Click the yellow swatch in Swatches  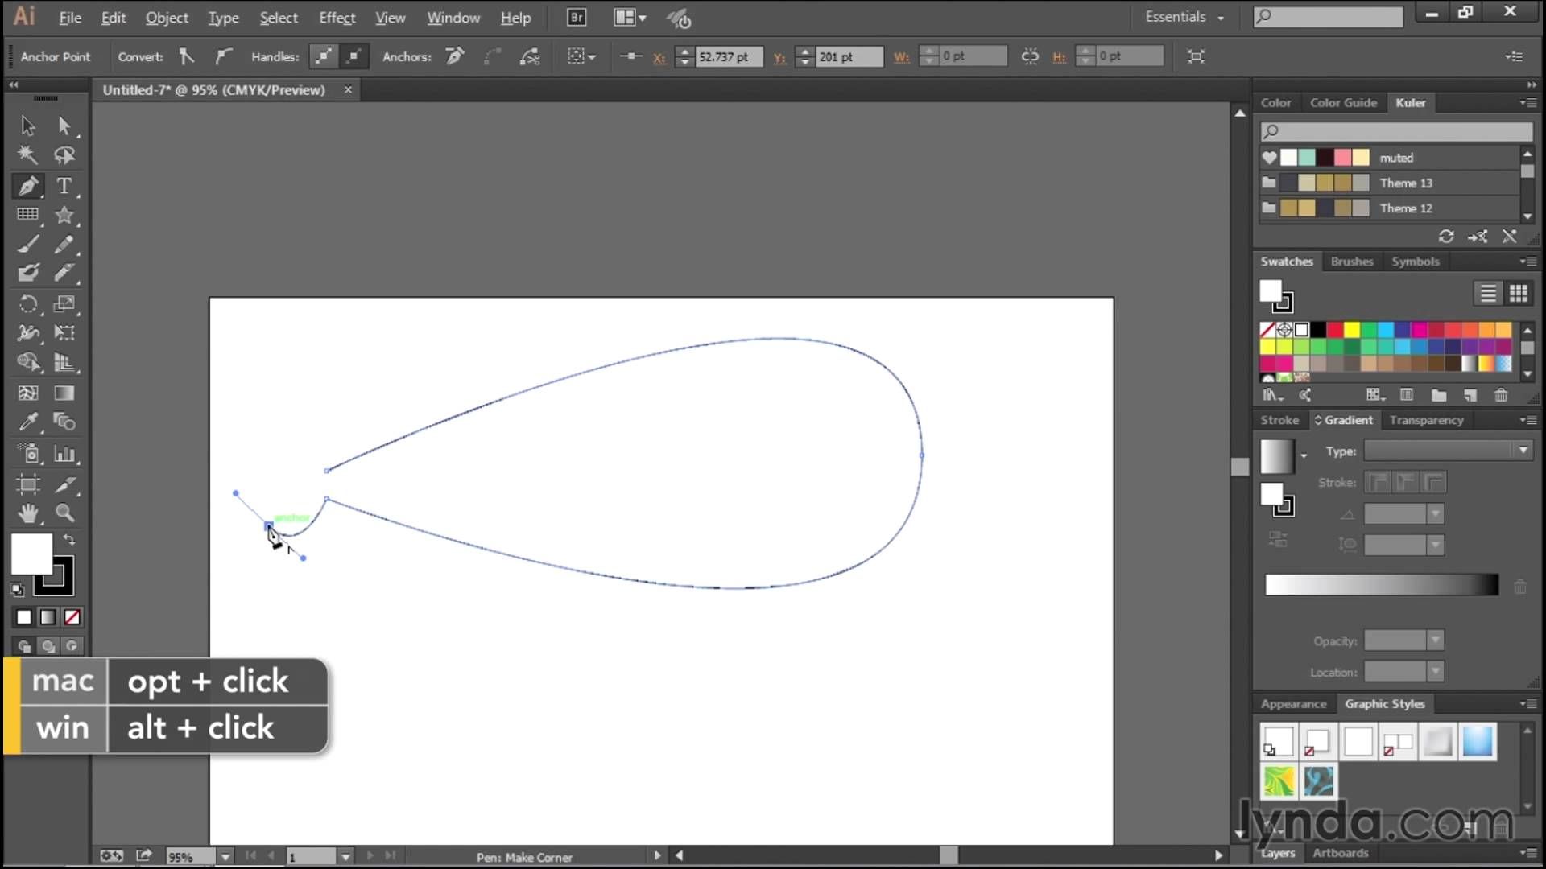coord(1351,329)
